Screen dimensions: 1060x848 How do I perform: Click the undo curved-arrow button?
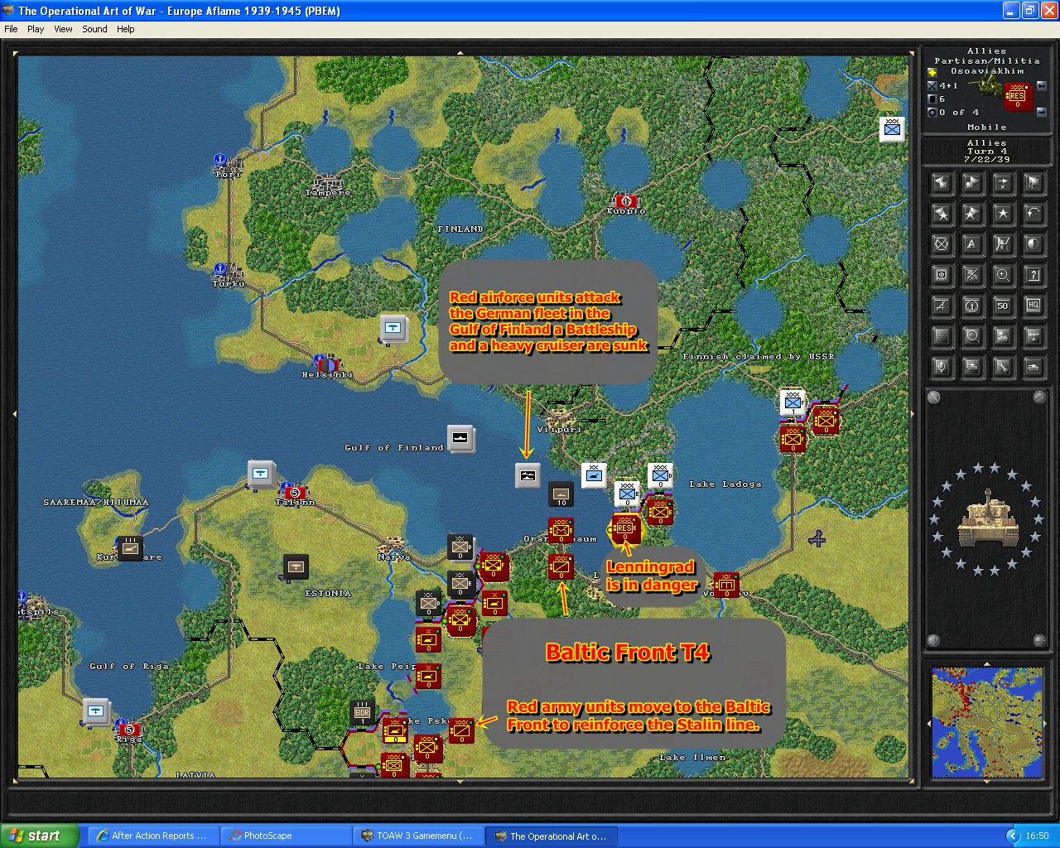point(1033,214)
